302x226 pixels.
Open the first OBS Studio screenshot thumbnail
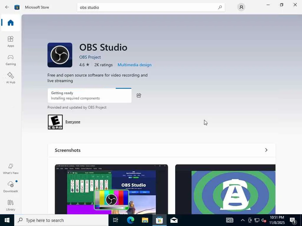point(111,189)
